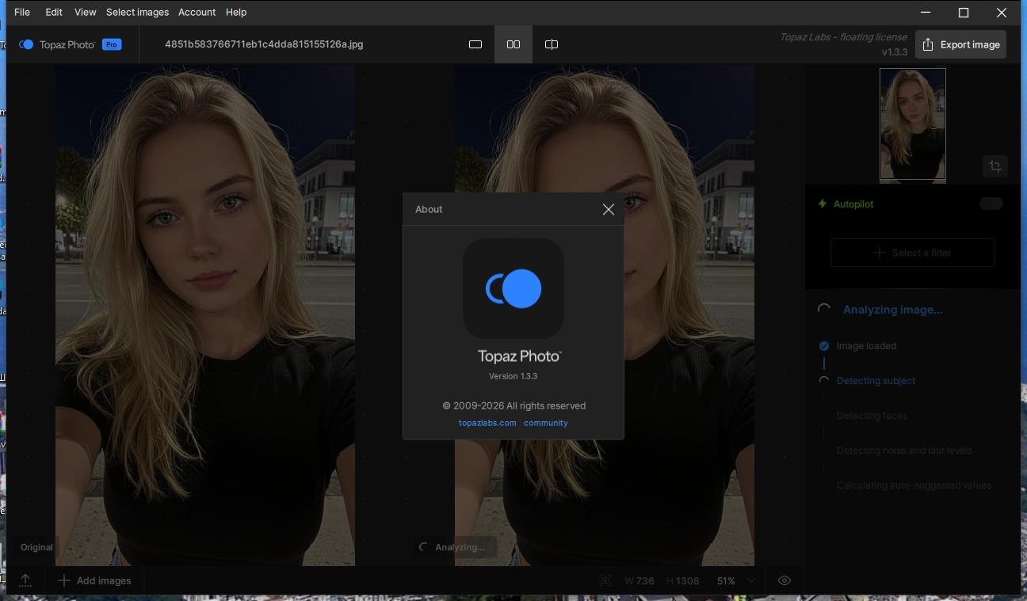
Task: Open the File menu
Action: pyautogui.click(x=22, y=12)
